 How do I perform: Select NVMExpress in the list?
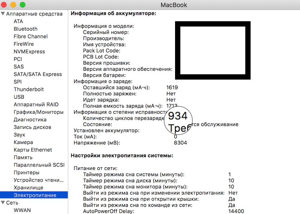(29, 52)
